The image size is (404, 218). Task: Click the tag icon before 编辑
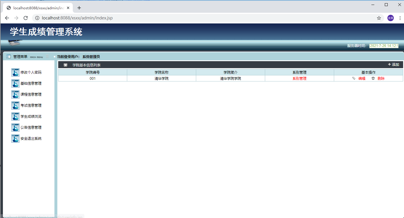point(354,79)
